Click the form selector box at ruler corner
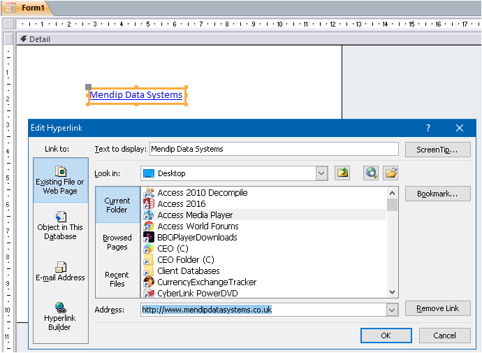The width and height of the screenshot is (482, 353). [x=8, y=24]
